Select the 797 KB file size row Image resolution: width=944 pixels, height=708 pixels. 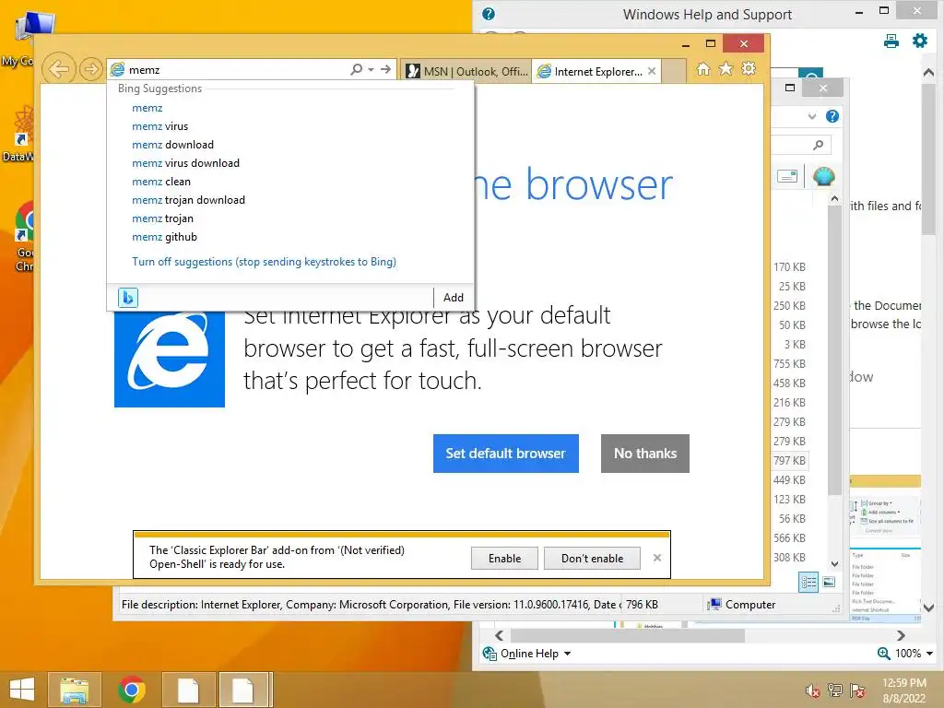pyautogui.click(x=789, y=461)
